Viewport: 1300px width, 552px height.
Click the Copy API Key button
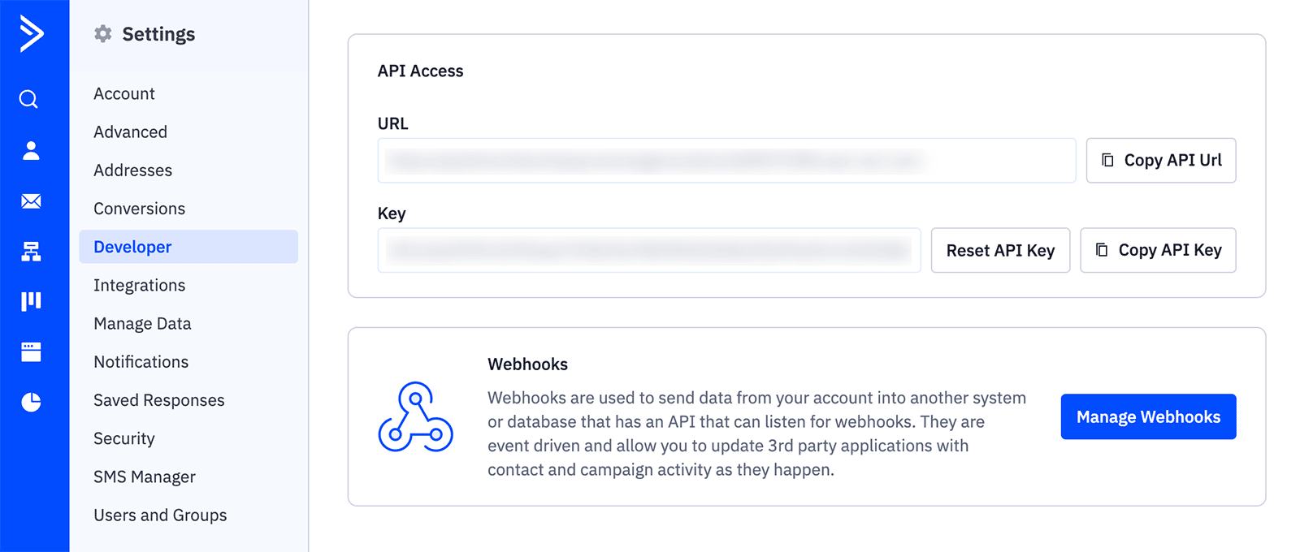pos(1157,250)
